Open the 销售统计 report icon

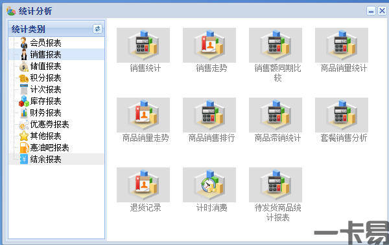coord(143,45)
